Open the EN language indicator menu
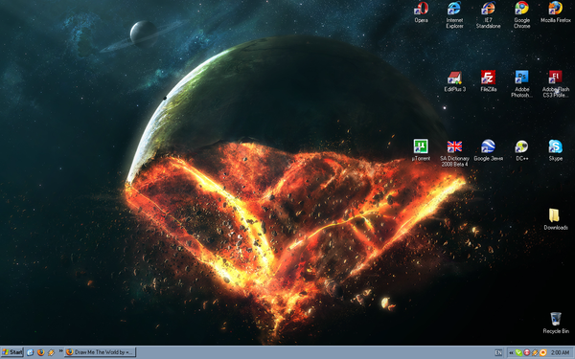The width and height of the screenshot is (575, 359). point(498,352)
